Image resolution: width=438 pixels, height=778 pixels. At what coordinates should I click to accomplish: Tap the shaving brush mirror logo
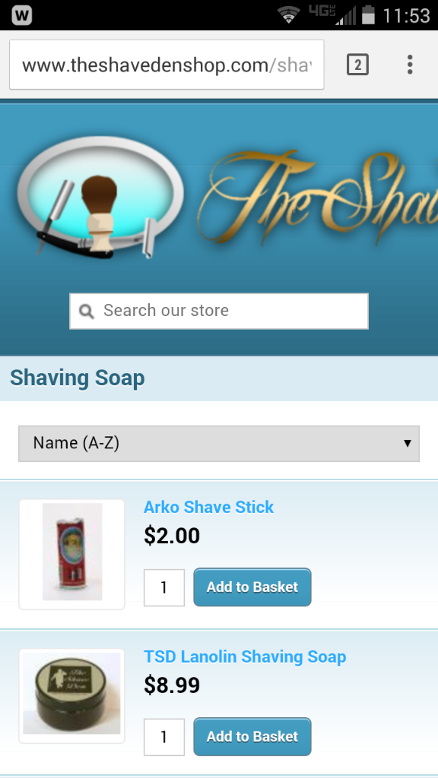pos(100,198)
